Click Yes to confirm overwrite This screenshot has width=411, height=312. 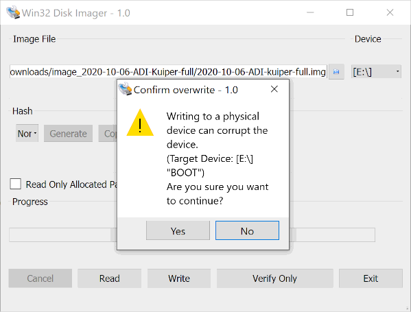[x=178, y=230]
